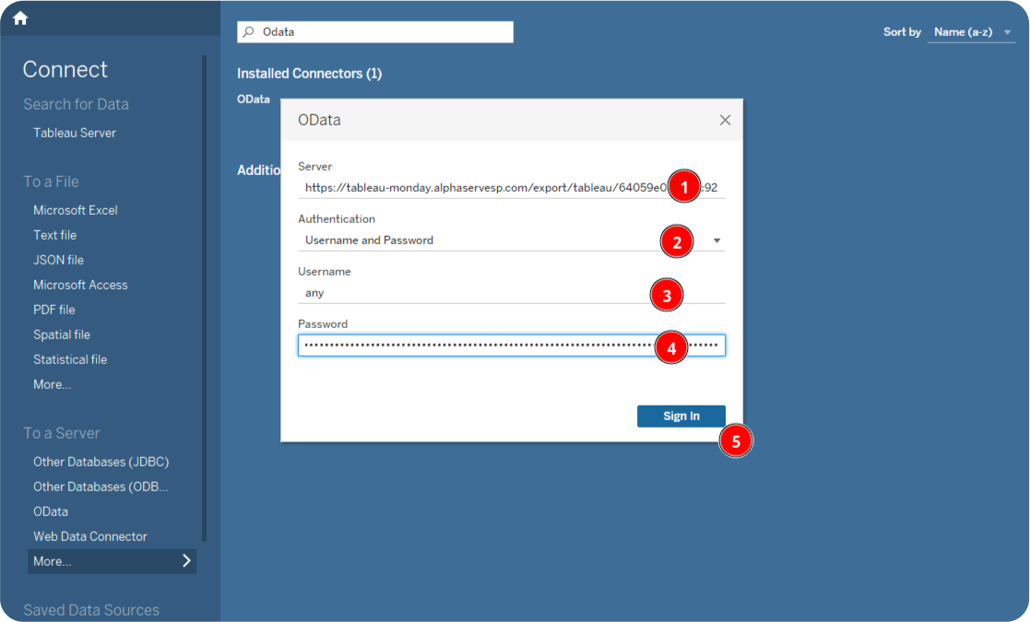Open the Web Data Connector link
This screenshot has height=622, width=1030.
coord(89,535)
